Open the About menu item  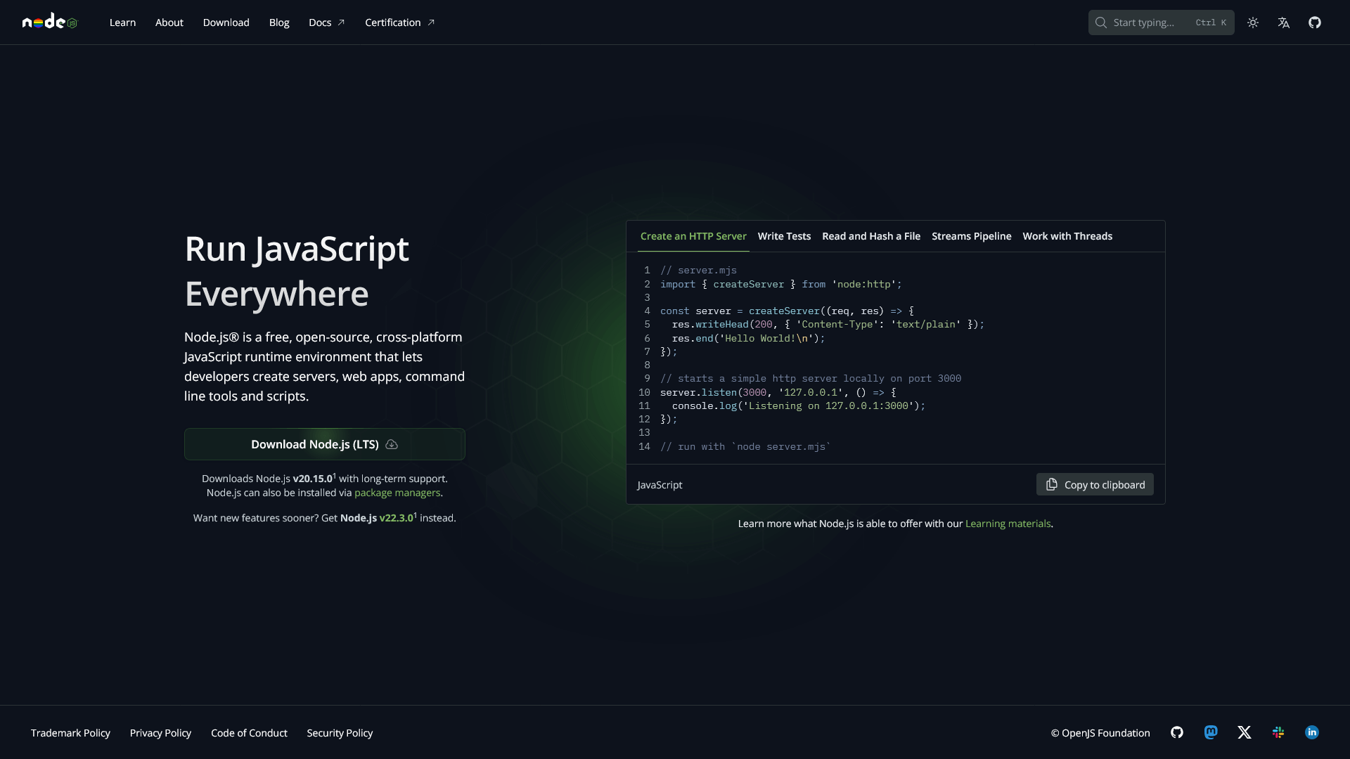[169, 22]
